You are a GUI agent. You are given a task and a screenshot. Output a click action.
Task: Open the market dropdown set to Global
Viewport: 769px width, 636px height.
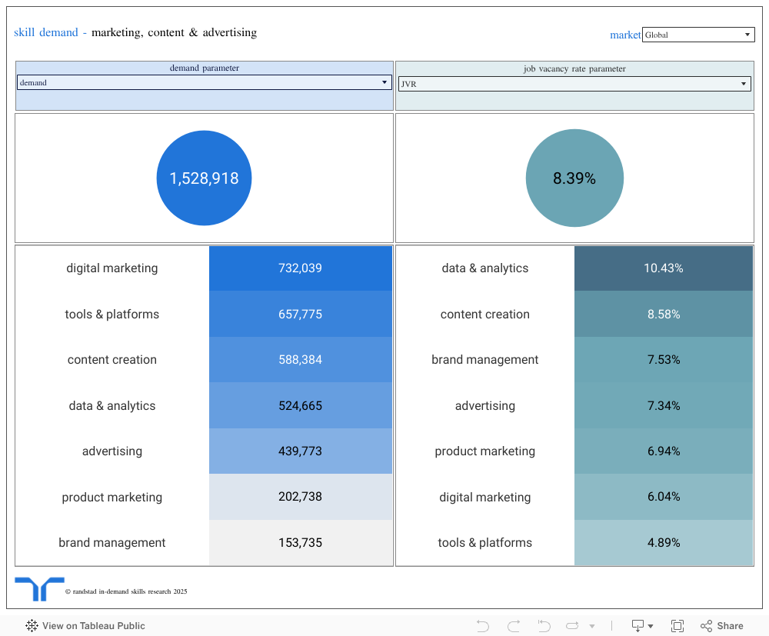tap(698, 35)
